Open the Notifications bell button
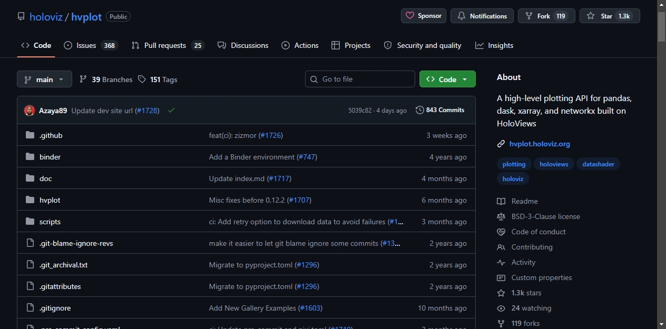This screenshot has height=329, width=666. 482,16
